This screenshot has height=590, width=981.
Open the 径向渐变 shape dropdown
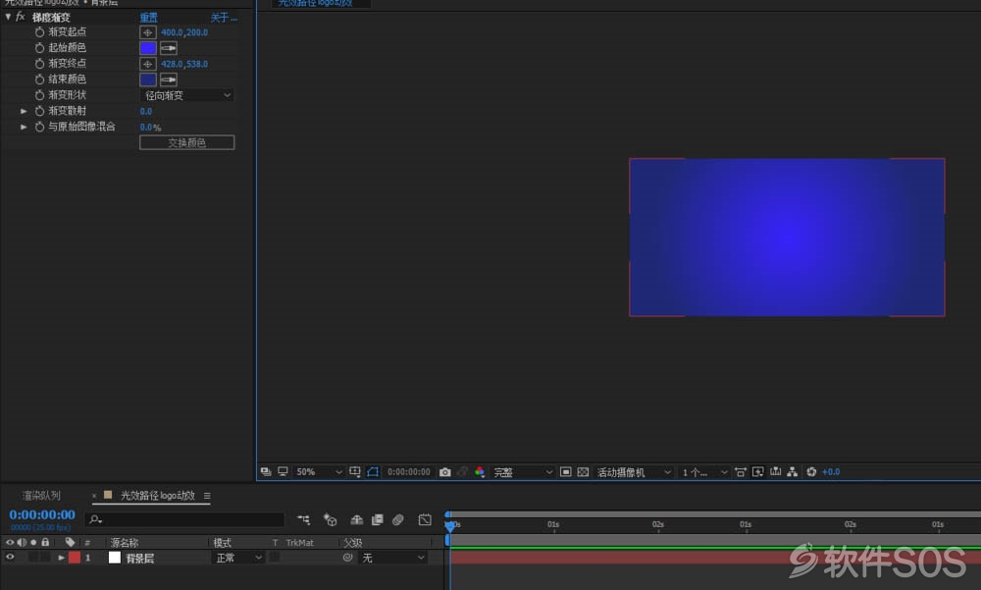point(187,95)
